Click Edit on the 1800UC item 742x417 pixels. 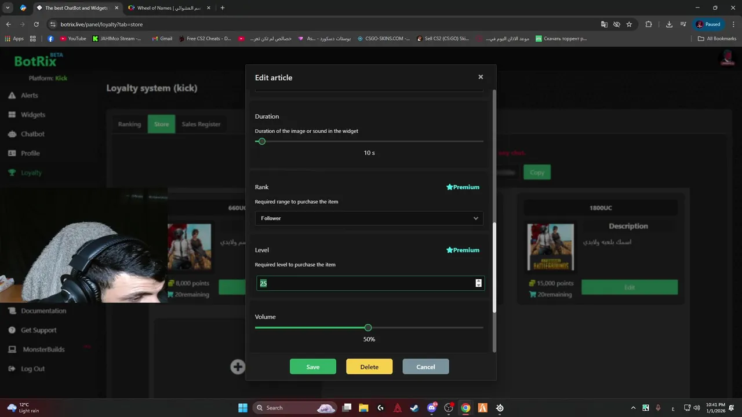coord(630,287)
